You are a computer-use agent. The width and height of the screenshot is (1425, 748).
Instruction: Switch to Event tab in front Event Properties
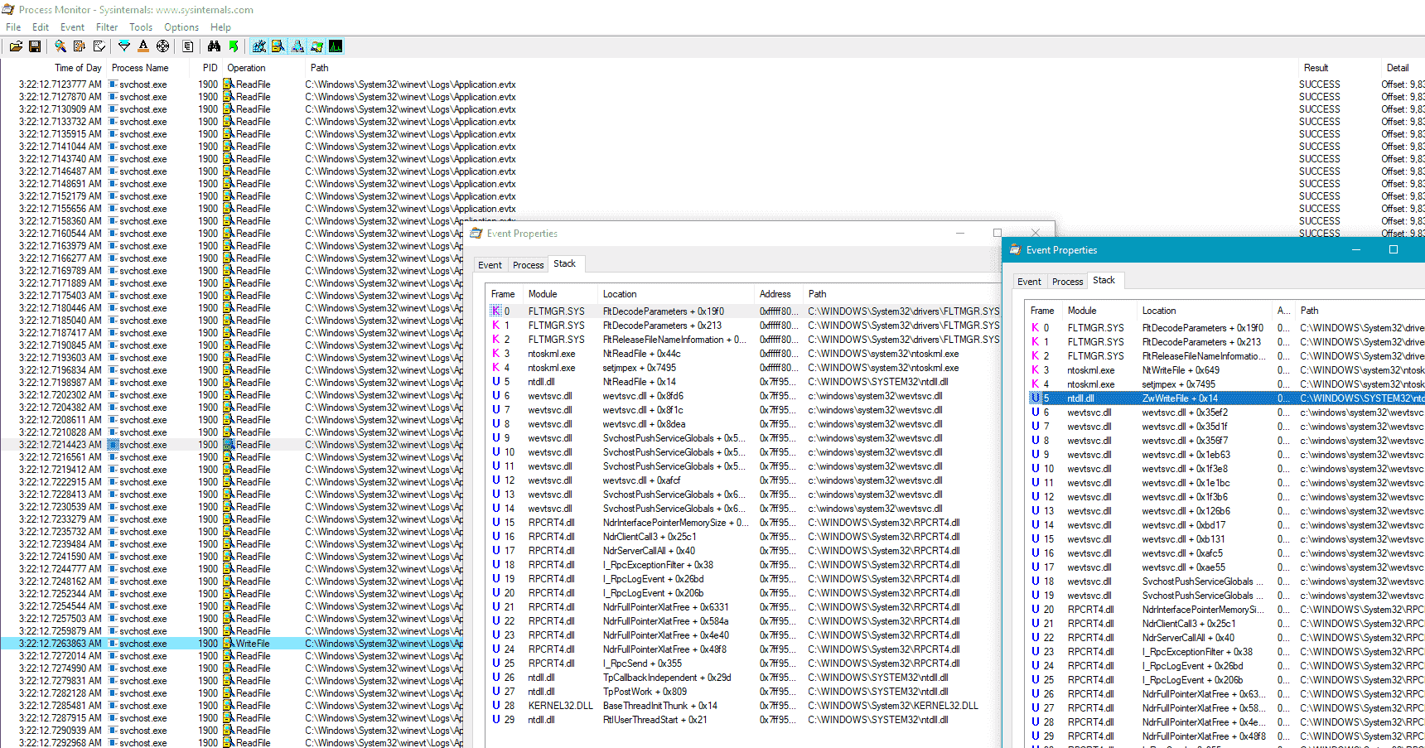[x=1029, y=282]
